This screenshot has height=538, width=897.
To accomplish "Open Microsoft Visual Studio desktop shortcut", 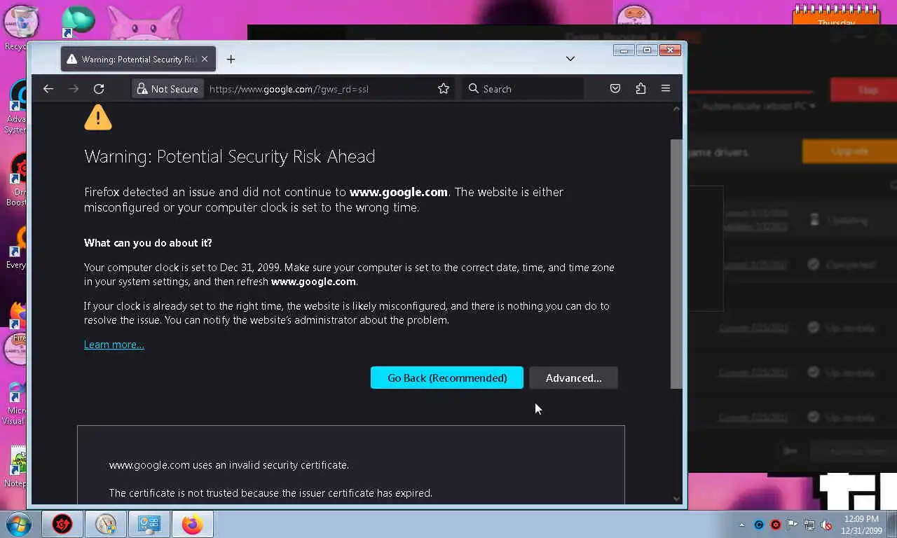I will 15,403.
